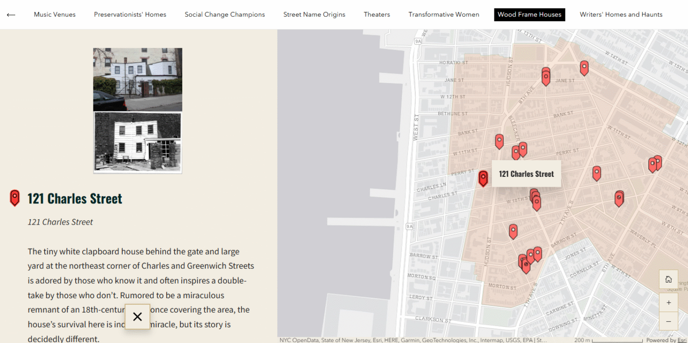
Task: Zoom in on the map
Action: point(668,303)
